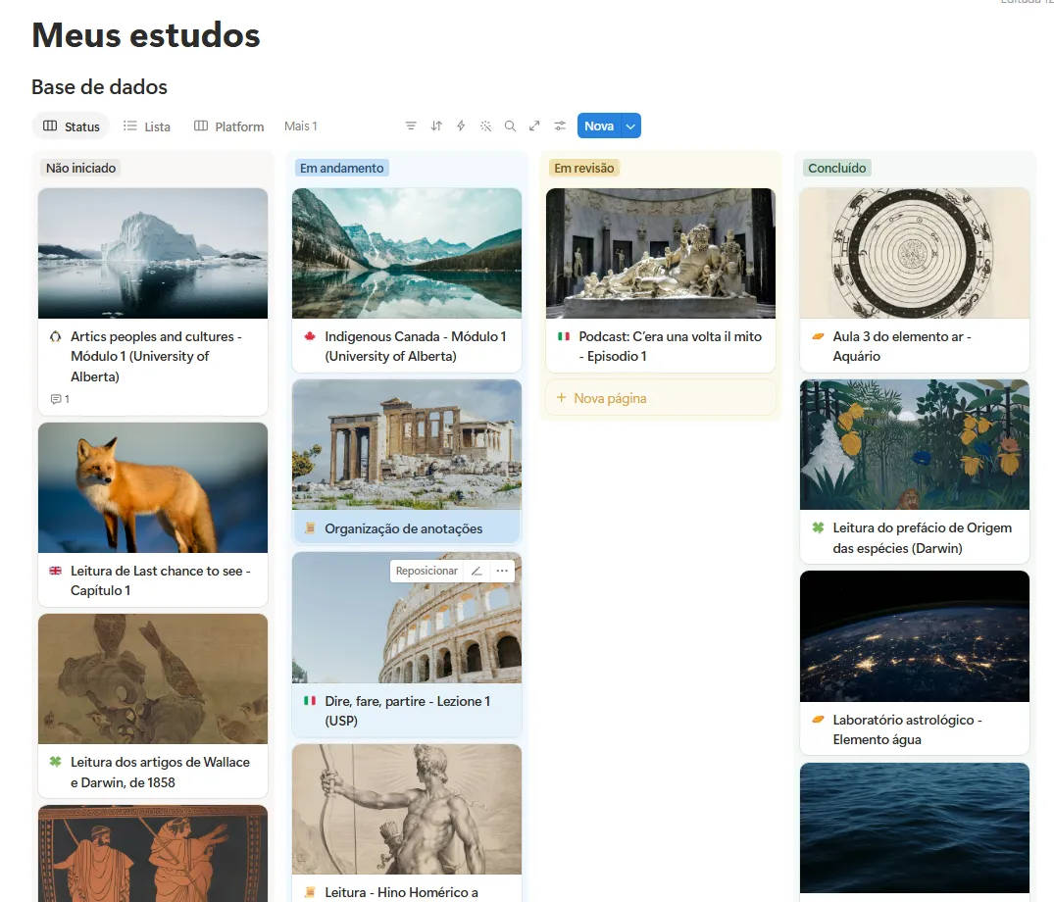This screenshot has height=902, width=1054.
Task: Open the reclining statue cover image
Action: point(661,253)
